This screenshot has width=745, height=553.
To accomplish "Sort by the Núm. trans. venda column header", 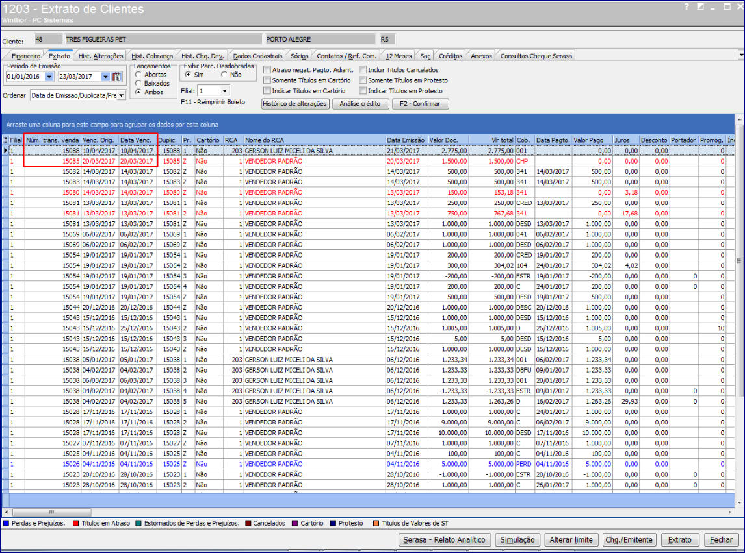I will 53,140.
